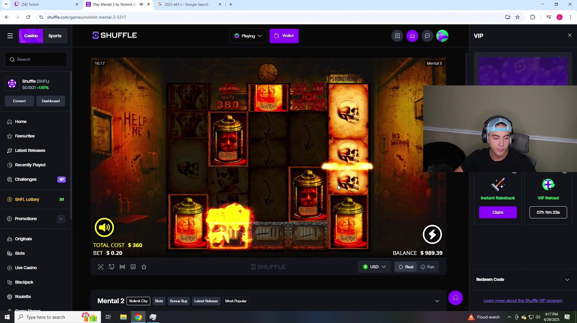Toggle theatre mode icon

(122, 267)
